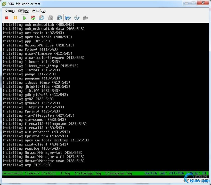Connect USB device toolbar icon
This screenshot has width=211, height=185.
pyautogui.click(x=86, y=18)
